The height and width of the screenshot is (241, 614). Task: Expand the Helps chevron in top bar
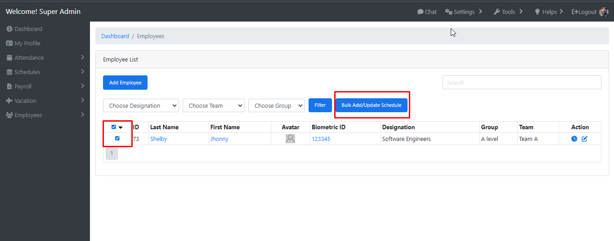pyautogui.click(x=561, y=12)
